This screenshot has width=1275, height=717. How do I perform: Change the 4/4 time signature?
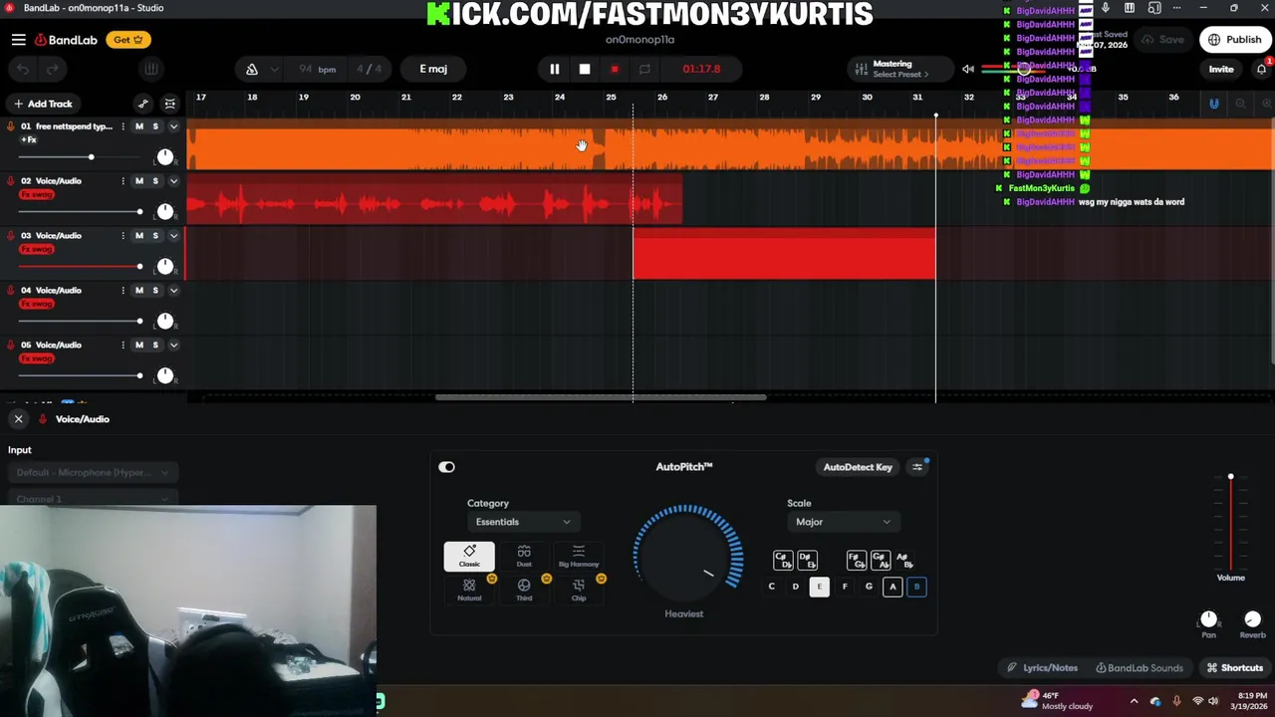click(369, 69)
